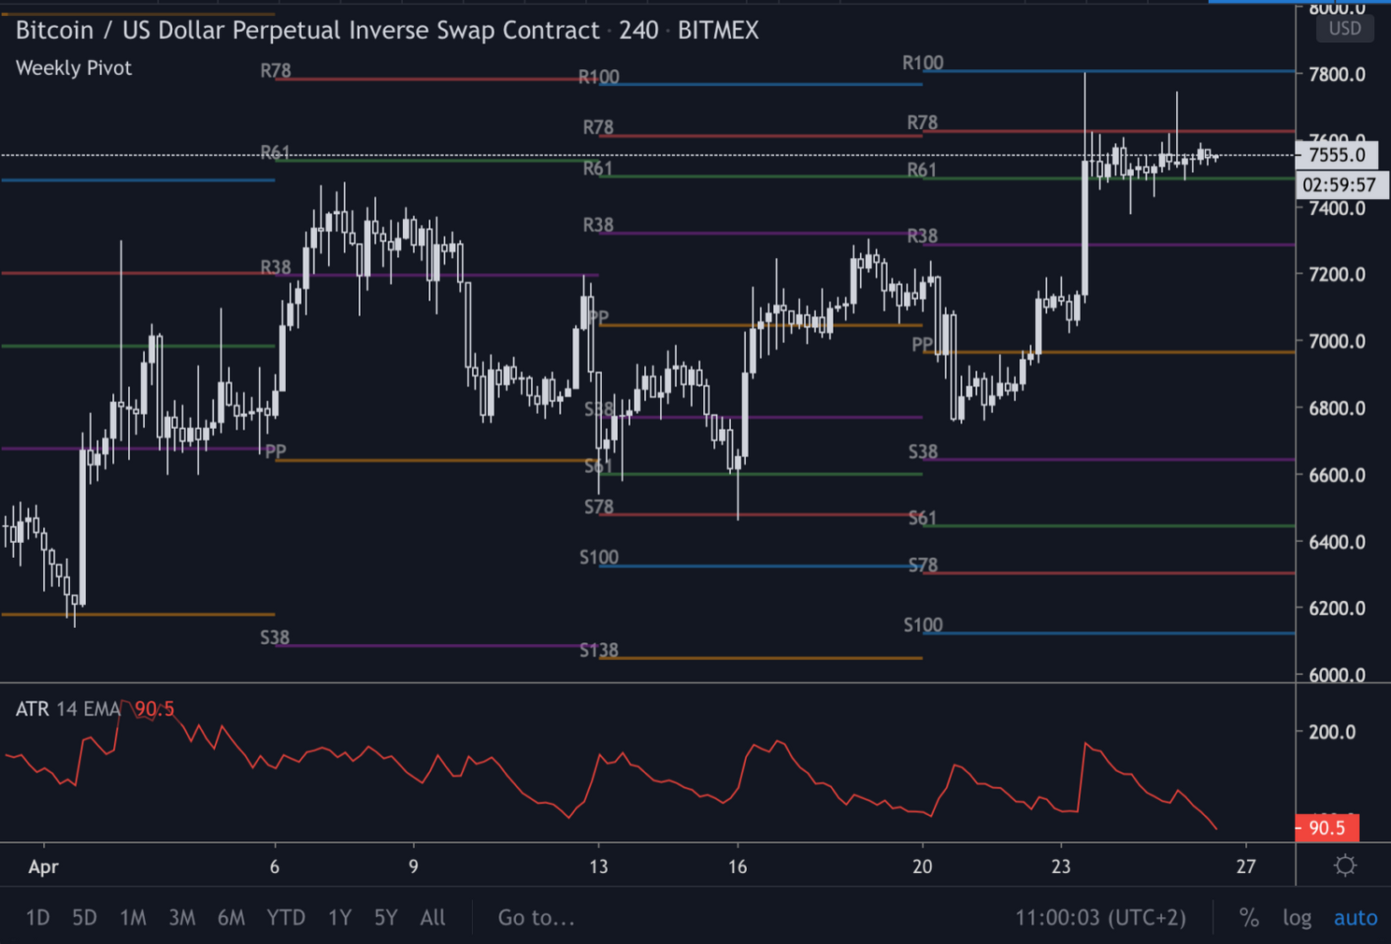The height and width of the screenshot is (944, 1391).
Task: Select the YTD time range
Action: (286, 918)
